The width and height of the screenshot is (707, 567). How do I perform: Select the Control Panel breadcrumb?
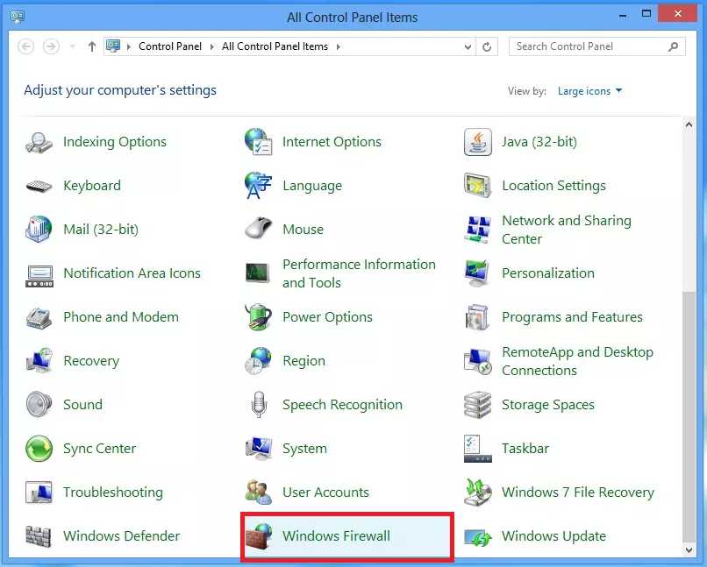[x=170, y=46]
